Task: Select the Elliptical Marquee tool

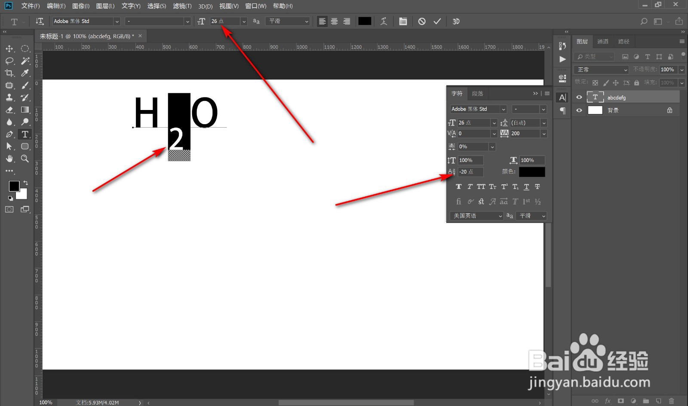Action: 25,49
